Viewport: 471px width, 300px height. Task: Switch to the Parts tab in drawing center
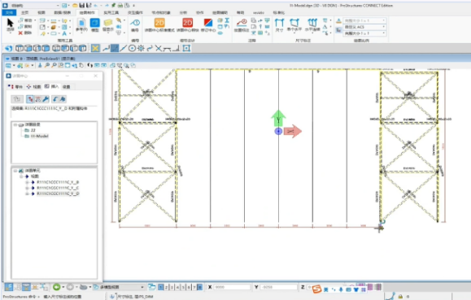[15, 86]
